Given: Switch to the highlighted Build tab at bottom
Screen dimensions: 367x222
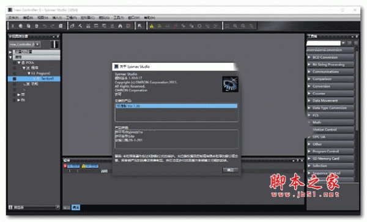Looking at the screenshot, I should (x=76, y=207).
